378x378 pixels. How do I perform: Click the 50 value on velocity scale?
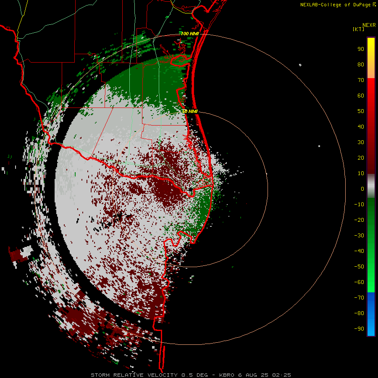361,111
